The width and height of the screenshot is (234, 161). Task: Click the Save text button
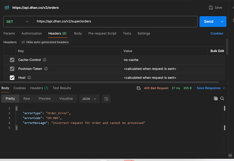218,7
